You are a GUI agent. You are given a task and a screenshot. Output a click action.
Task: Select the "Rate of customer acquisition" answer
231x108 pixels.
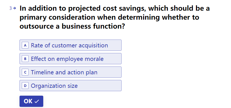[x=70, y=45]
